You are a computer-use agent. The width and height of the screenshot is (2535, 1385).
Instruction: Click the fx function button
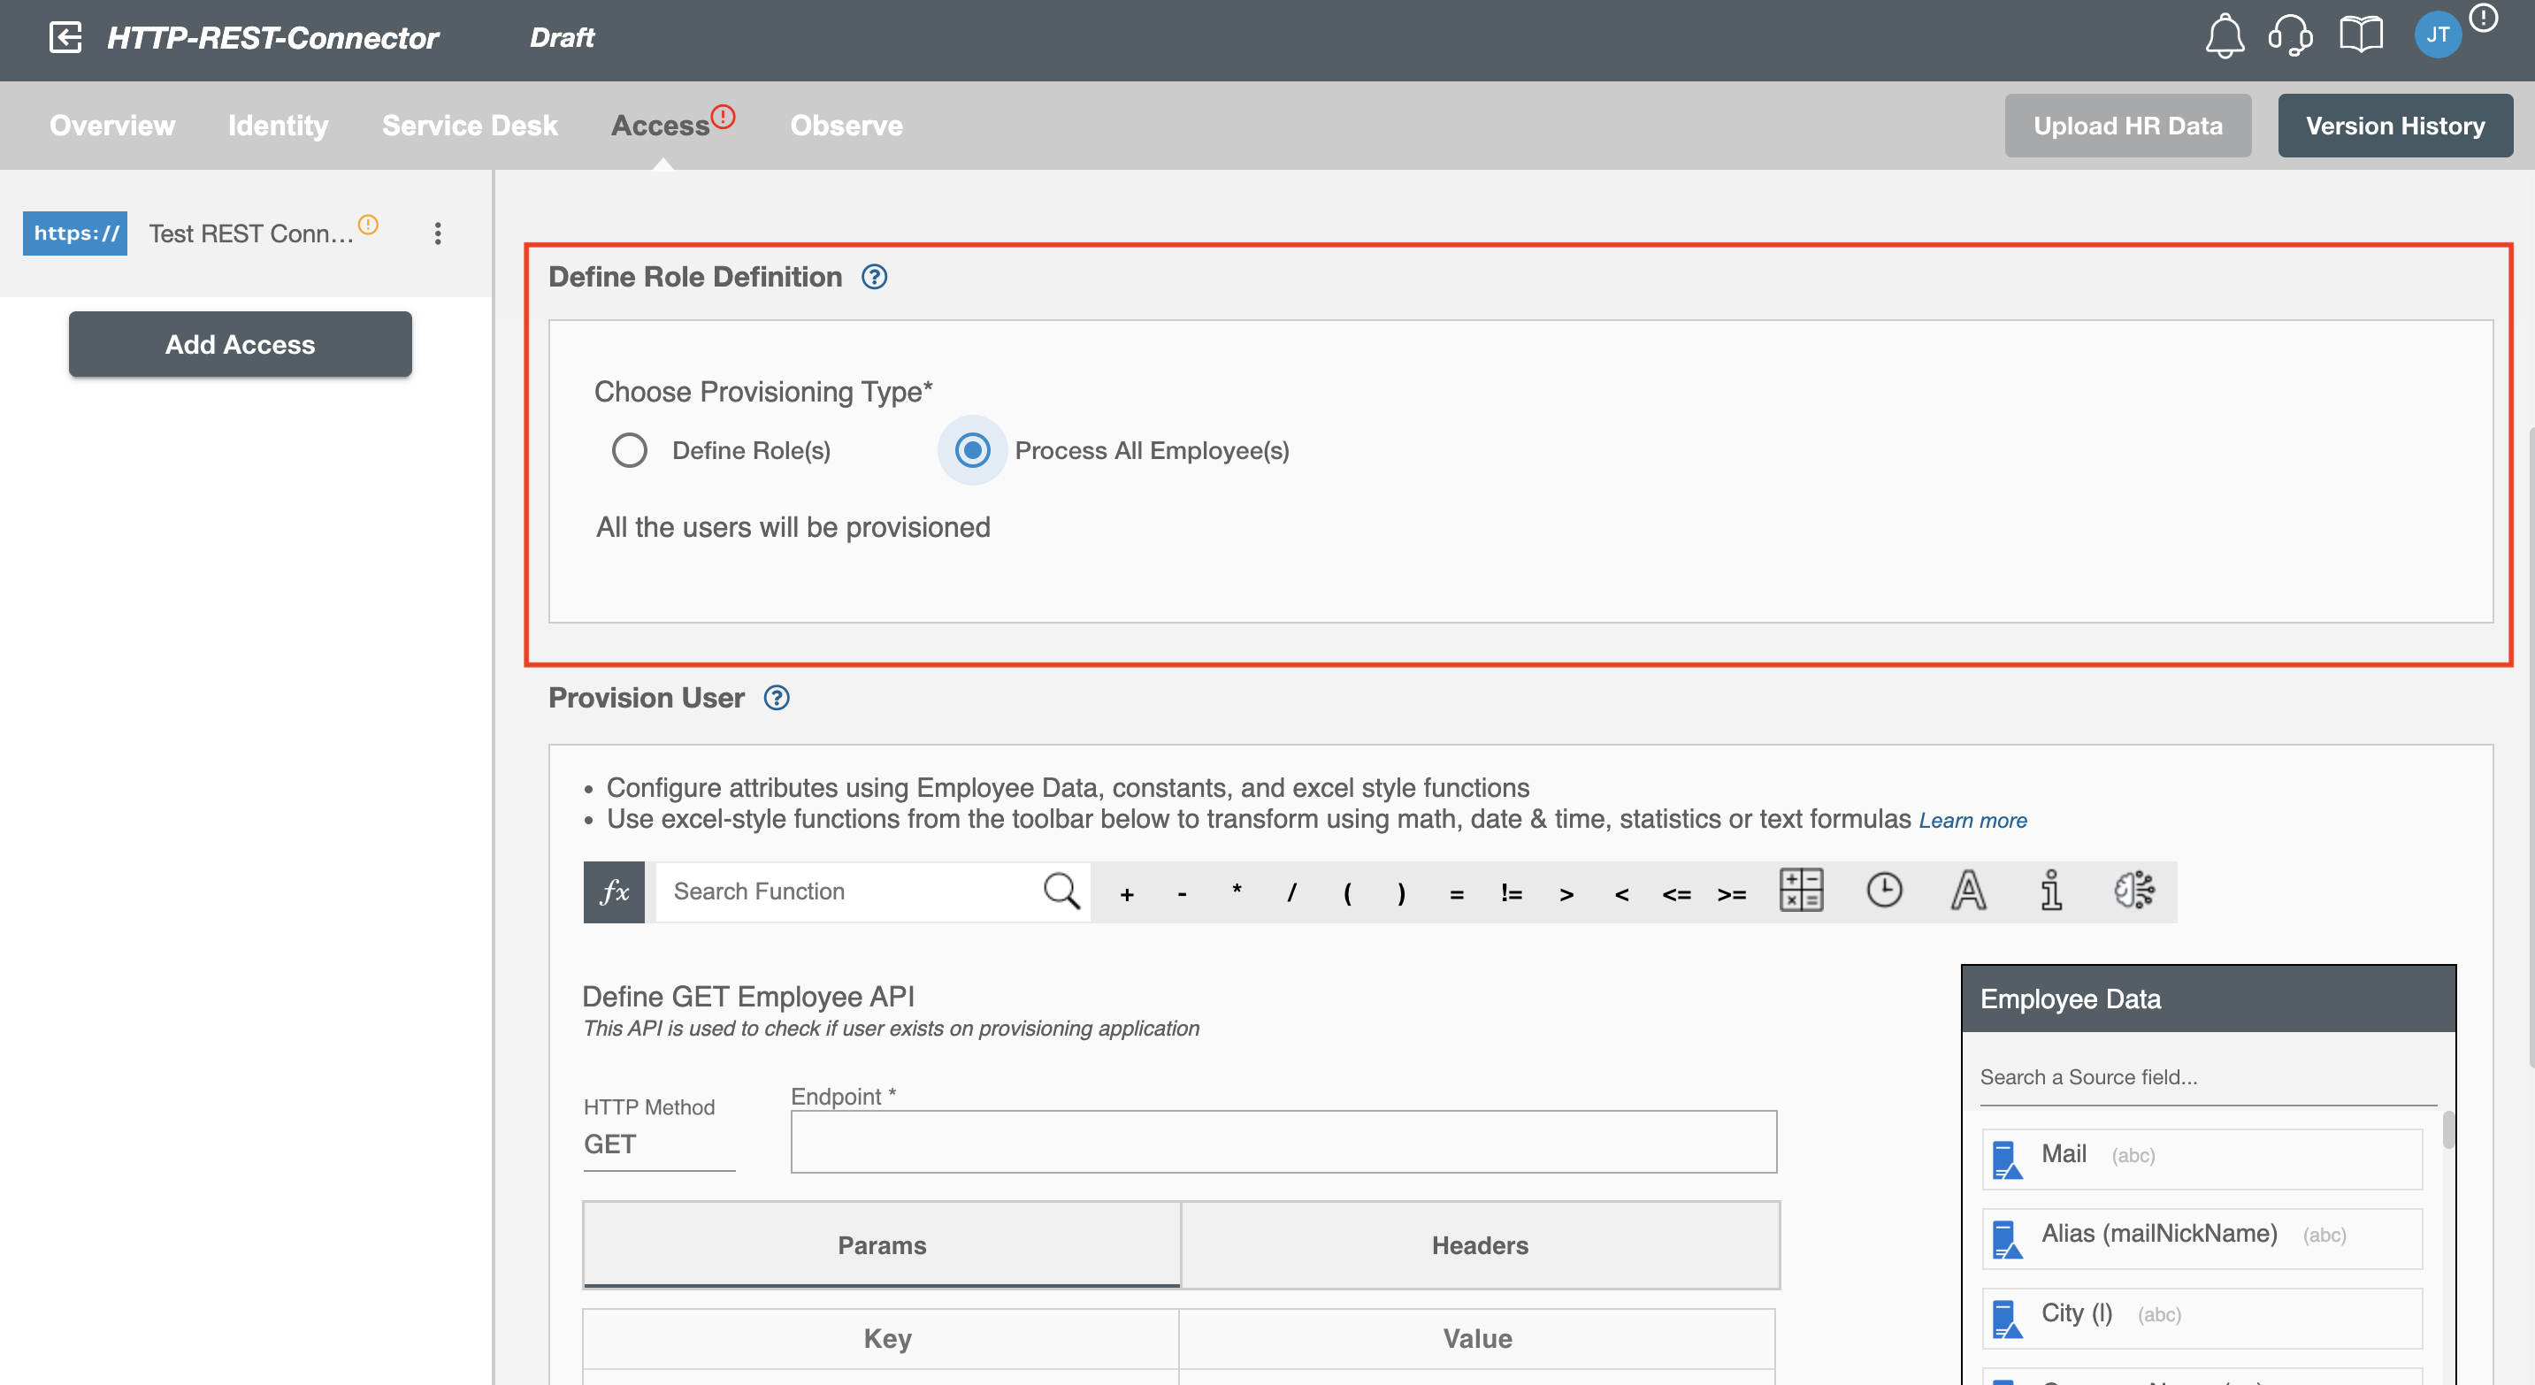pos(614,892)
